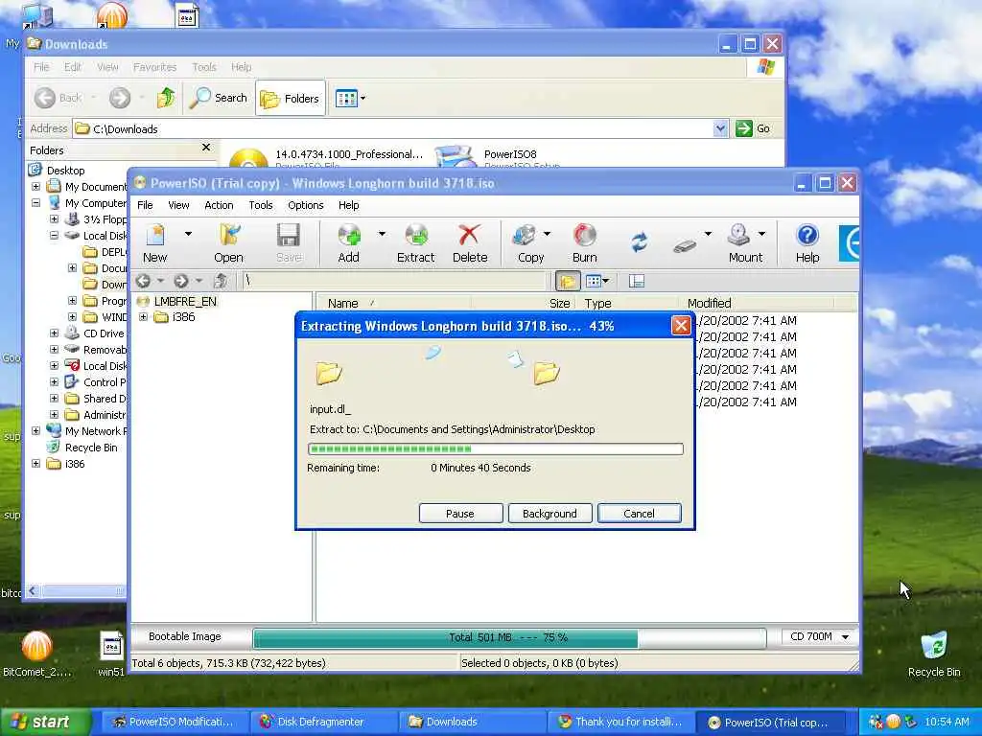982x736 pixels.
Task: Click the extraction progress bar
Action: coord(496,448)
